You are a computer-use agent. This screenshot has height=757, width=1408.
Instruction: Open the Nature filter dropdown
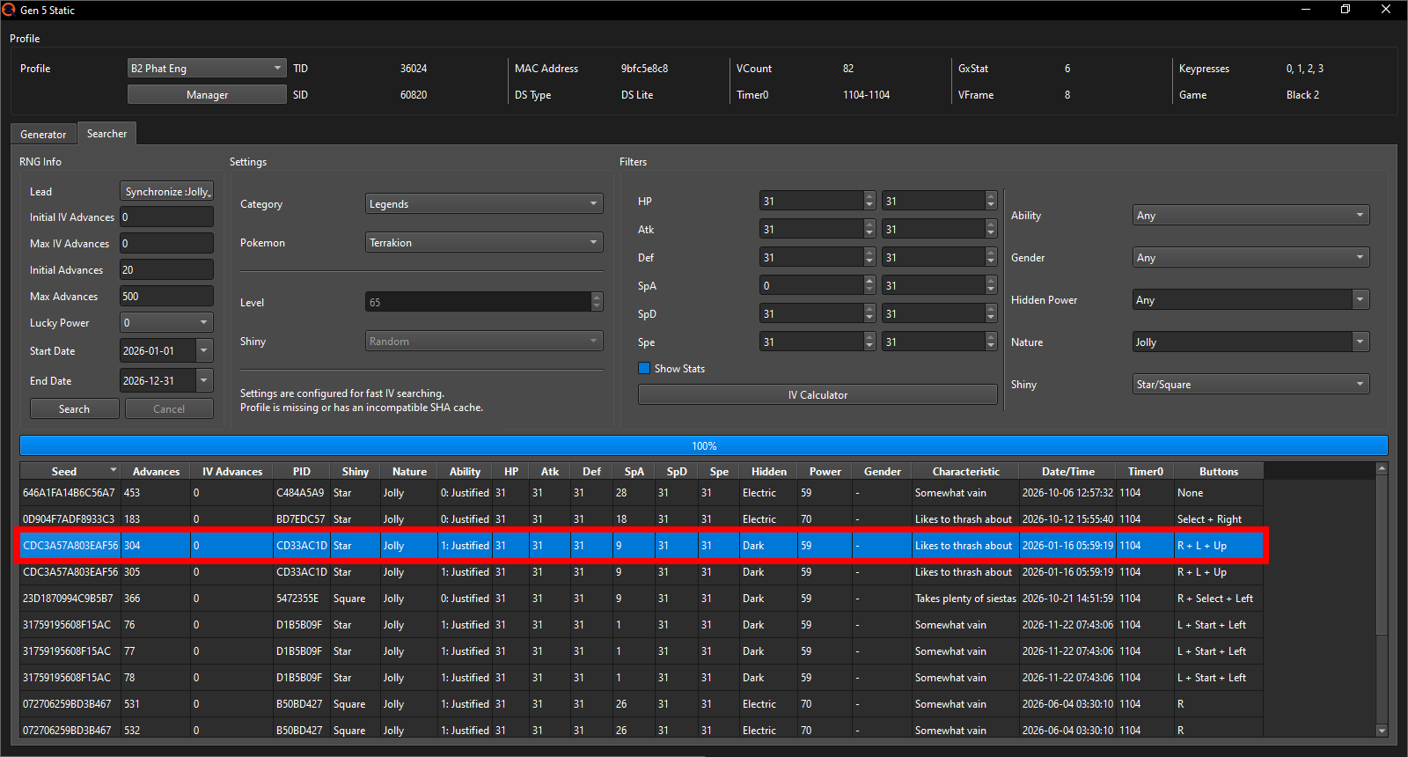(x=1250, y=342)
